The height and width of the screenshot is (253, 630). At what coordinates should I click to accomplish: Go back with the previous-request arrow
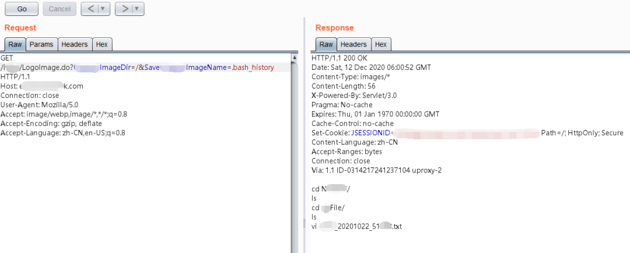90,9
